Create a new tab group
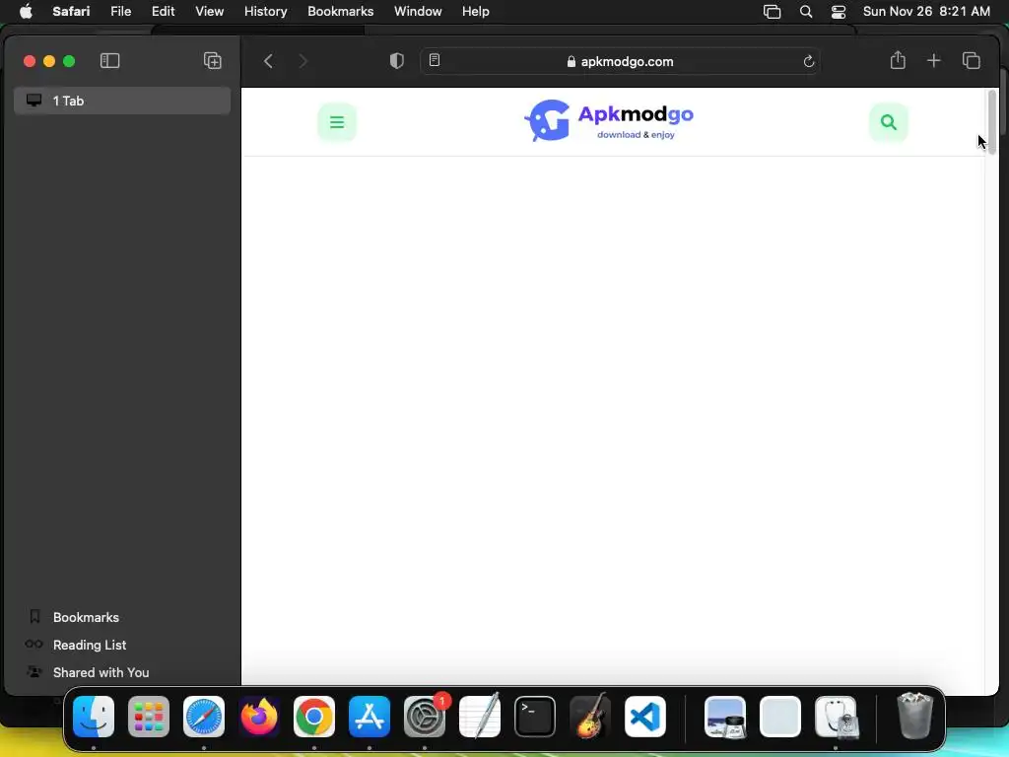This screenshot has width=1009, height=757. coord(213,61)
